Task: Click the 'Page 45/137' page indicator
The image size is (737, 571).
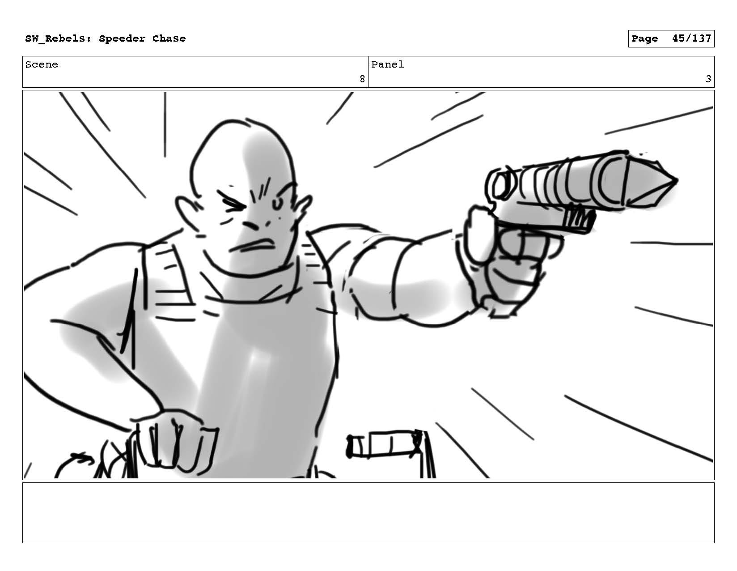Action: (671, 38)
